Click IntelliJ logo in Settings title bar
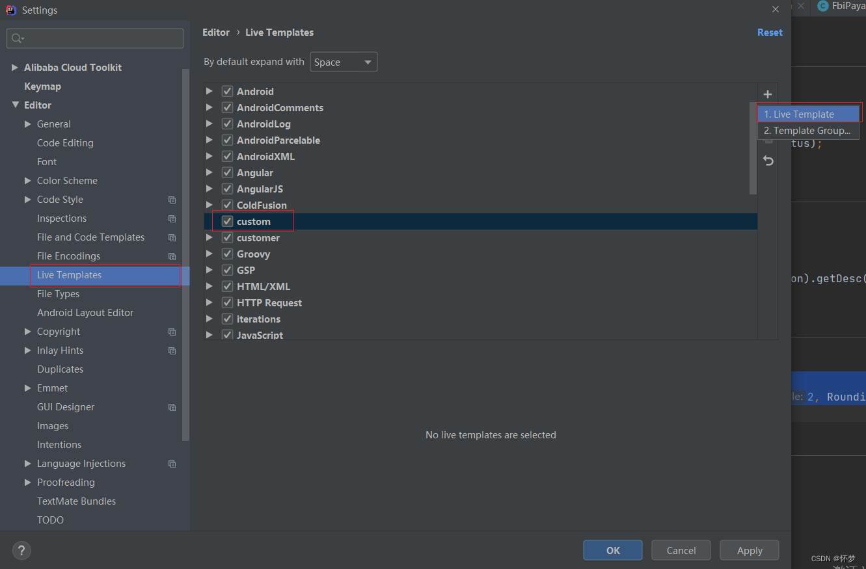 (11, 10)
